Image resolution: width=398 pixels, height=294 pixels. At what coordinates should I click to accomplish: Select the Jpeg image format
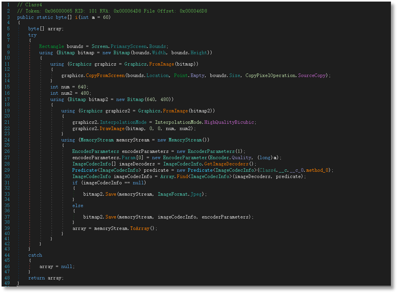point(196,194)
